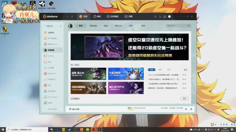This screenshot has width=236, height=132.
Task: Click the Windows taskbar search box
Action: [x=27, y=129]
